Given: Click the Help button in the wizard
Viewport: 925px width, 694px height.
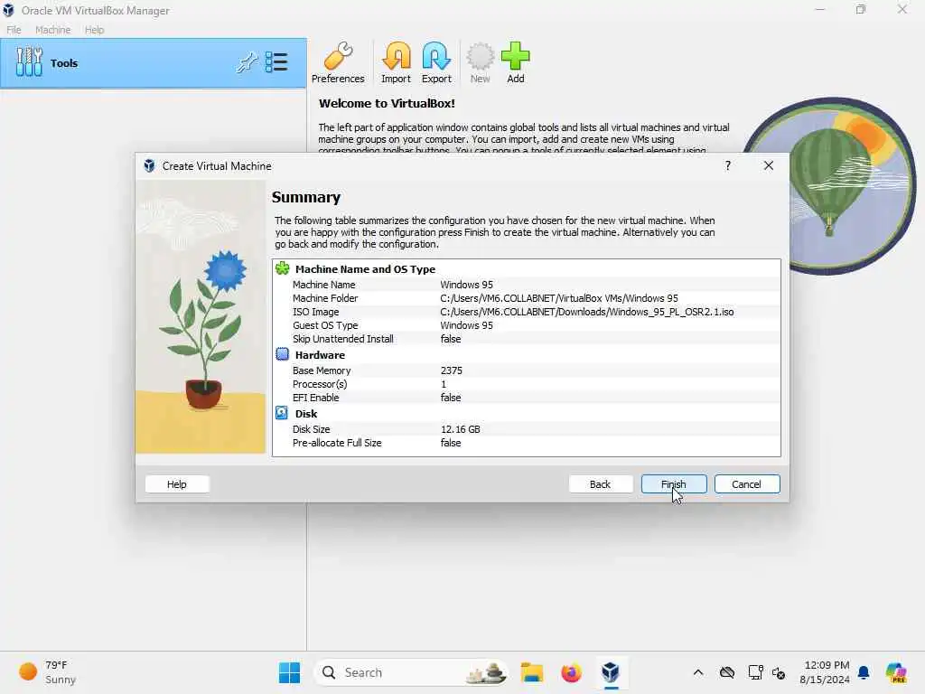Looking at the screenshot, I should tap(177, 484).
